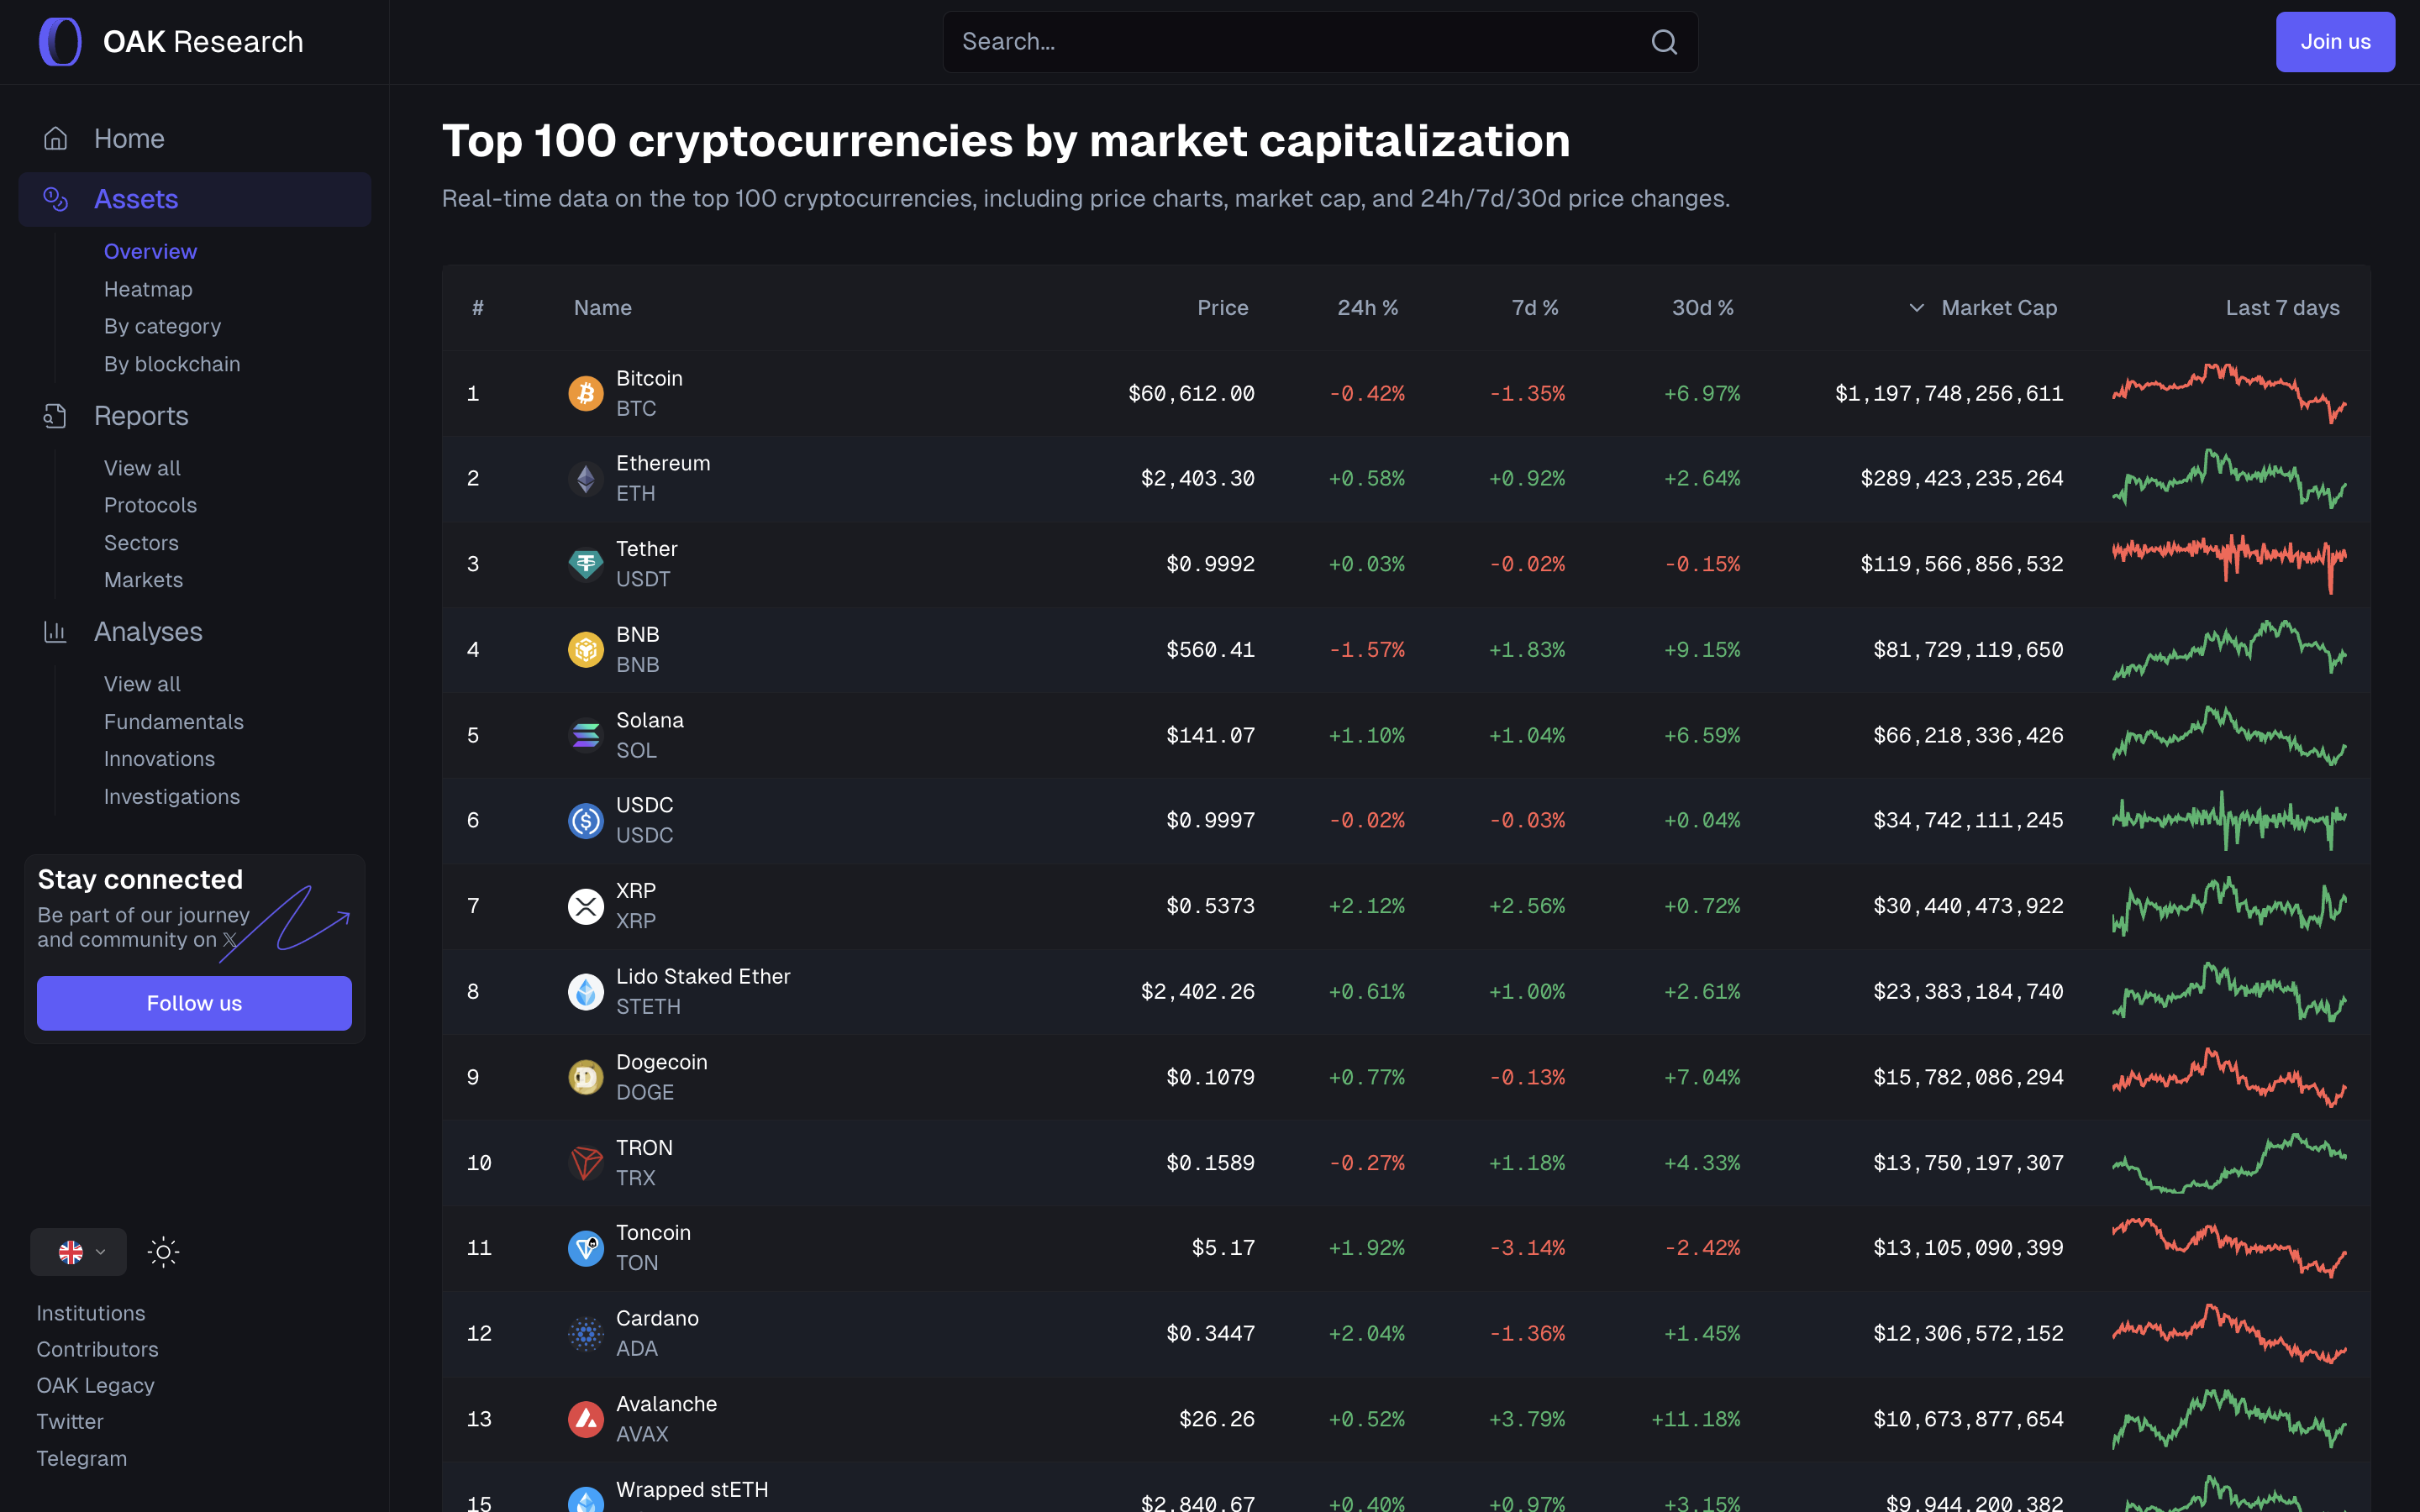The width and height of the screenshot is (2420, 1512).
Task: Select the Reports sidebar section
Action: 141,416
